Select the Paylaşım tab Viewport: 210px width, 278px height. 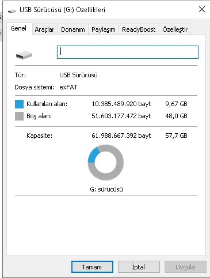pos(104,29)
